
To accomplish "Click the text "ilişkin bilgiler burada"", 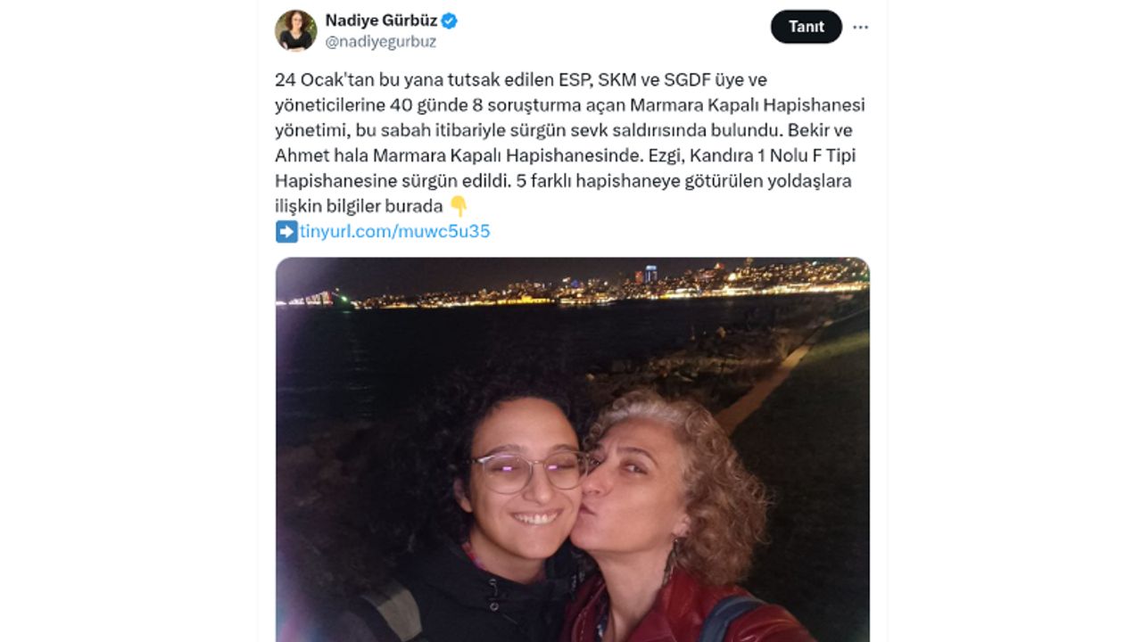I will tap(359, 207).
